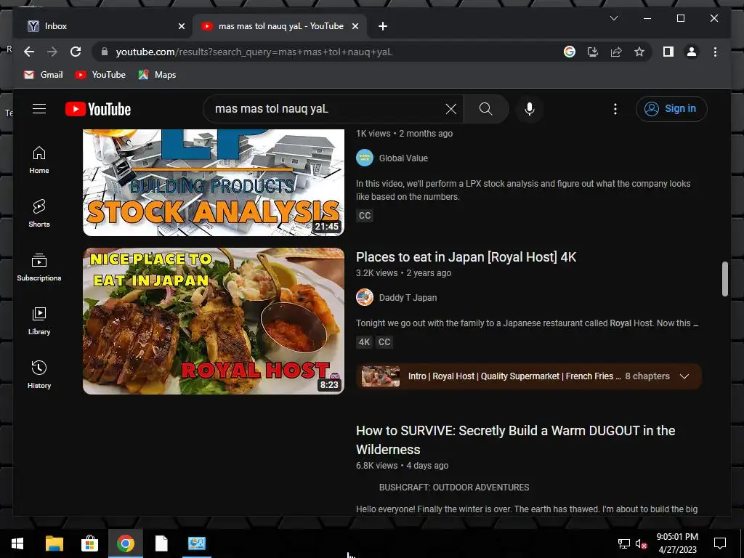Open Microsoft Store from the taskbar
Image resolution: width=744 pixels, height=558 pixels.
point(89,543)
